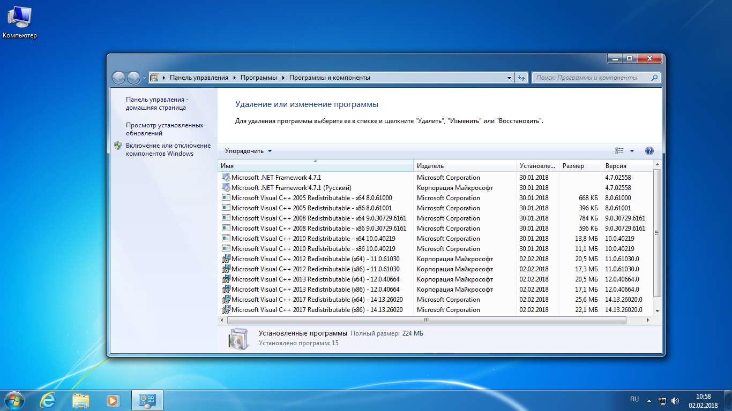Expand the address bar history dropdown
This screenshot has width=732, height=411.
click(509, 78)
